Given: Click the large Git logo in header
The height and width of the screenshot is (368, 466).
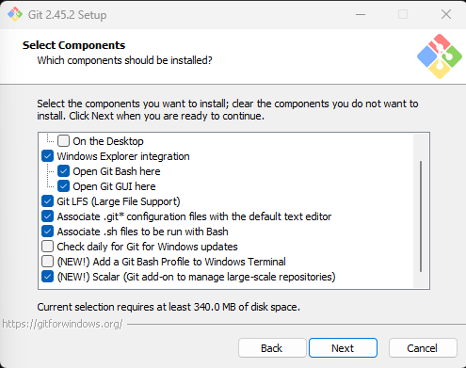Looking at the screenshot, I should pos(440,56).
